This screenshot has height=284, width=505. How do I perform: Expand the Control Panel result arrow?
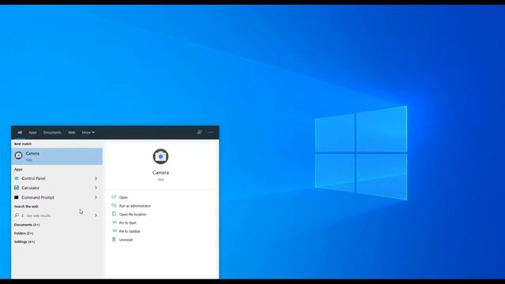coord(95,178)
